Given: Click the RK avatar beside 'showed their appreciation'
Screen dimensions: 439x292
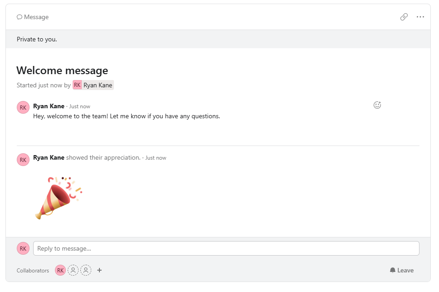Looking at the screenshot, I should (x=23, y=160).
